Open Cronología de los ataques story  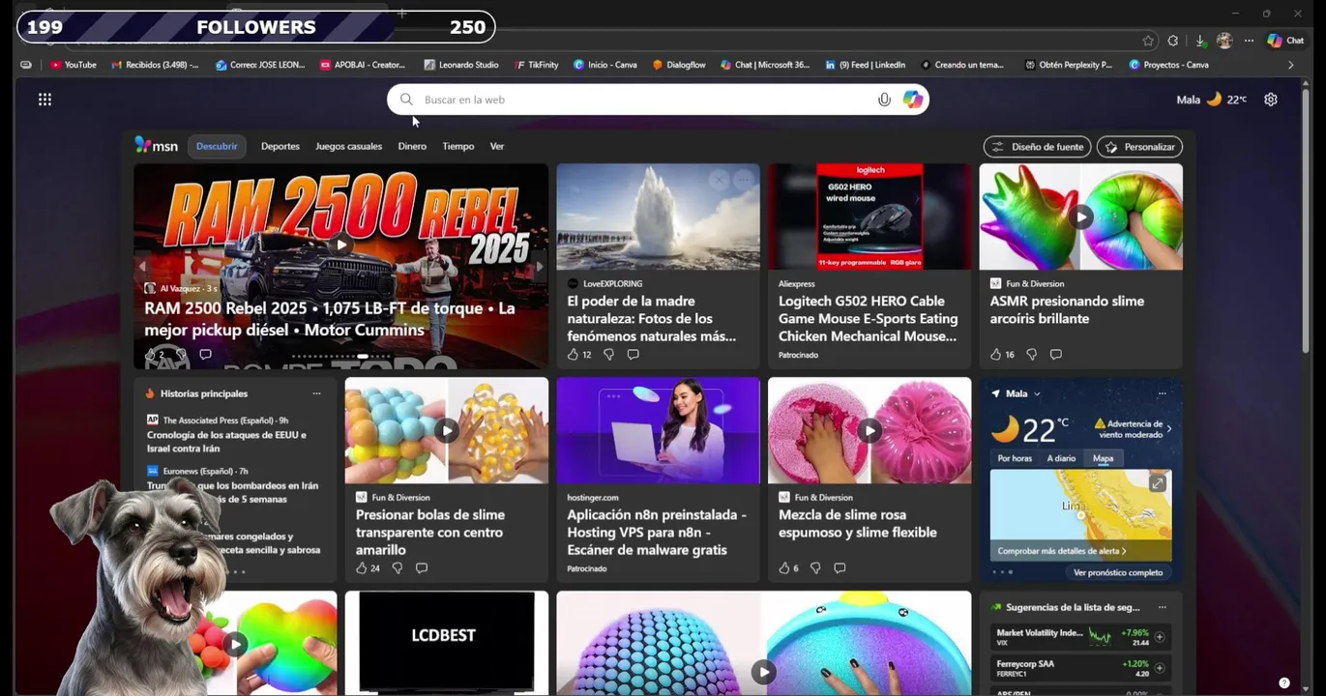[x=226, y=442]
